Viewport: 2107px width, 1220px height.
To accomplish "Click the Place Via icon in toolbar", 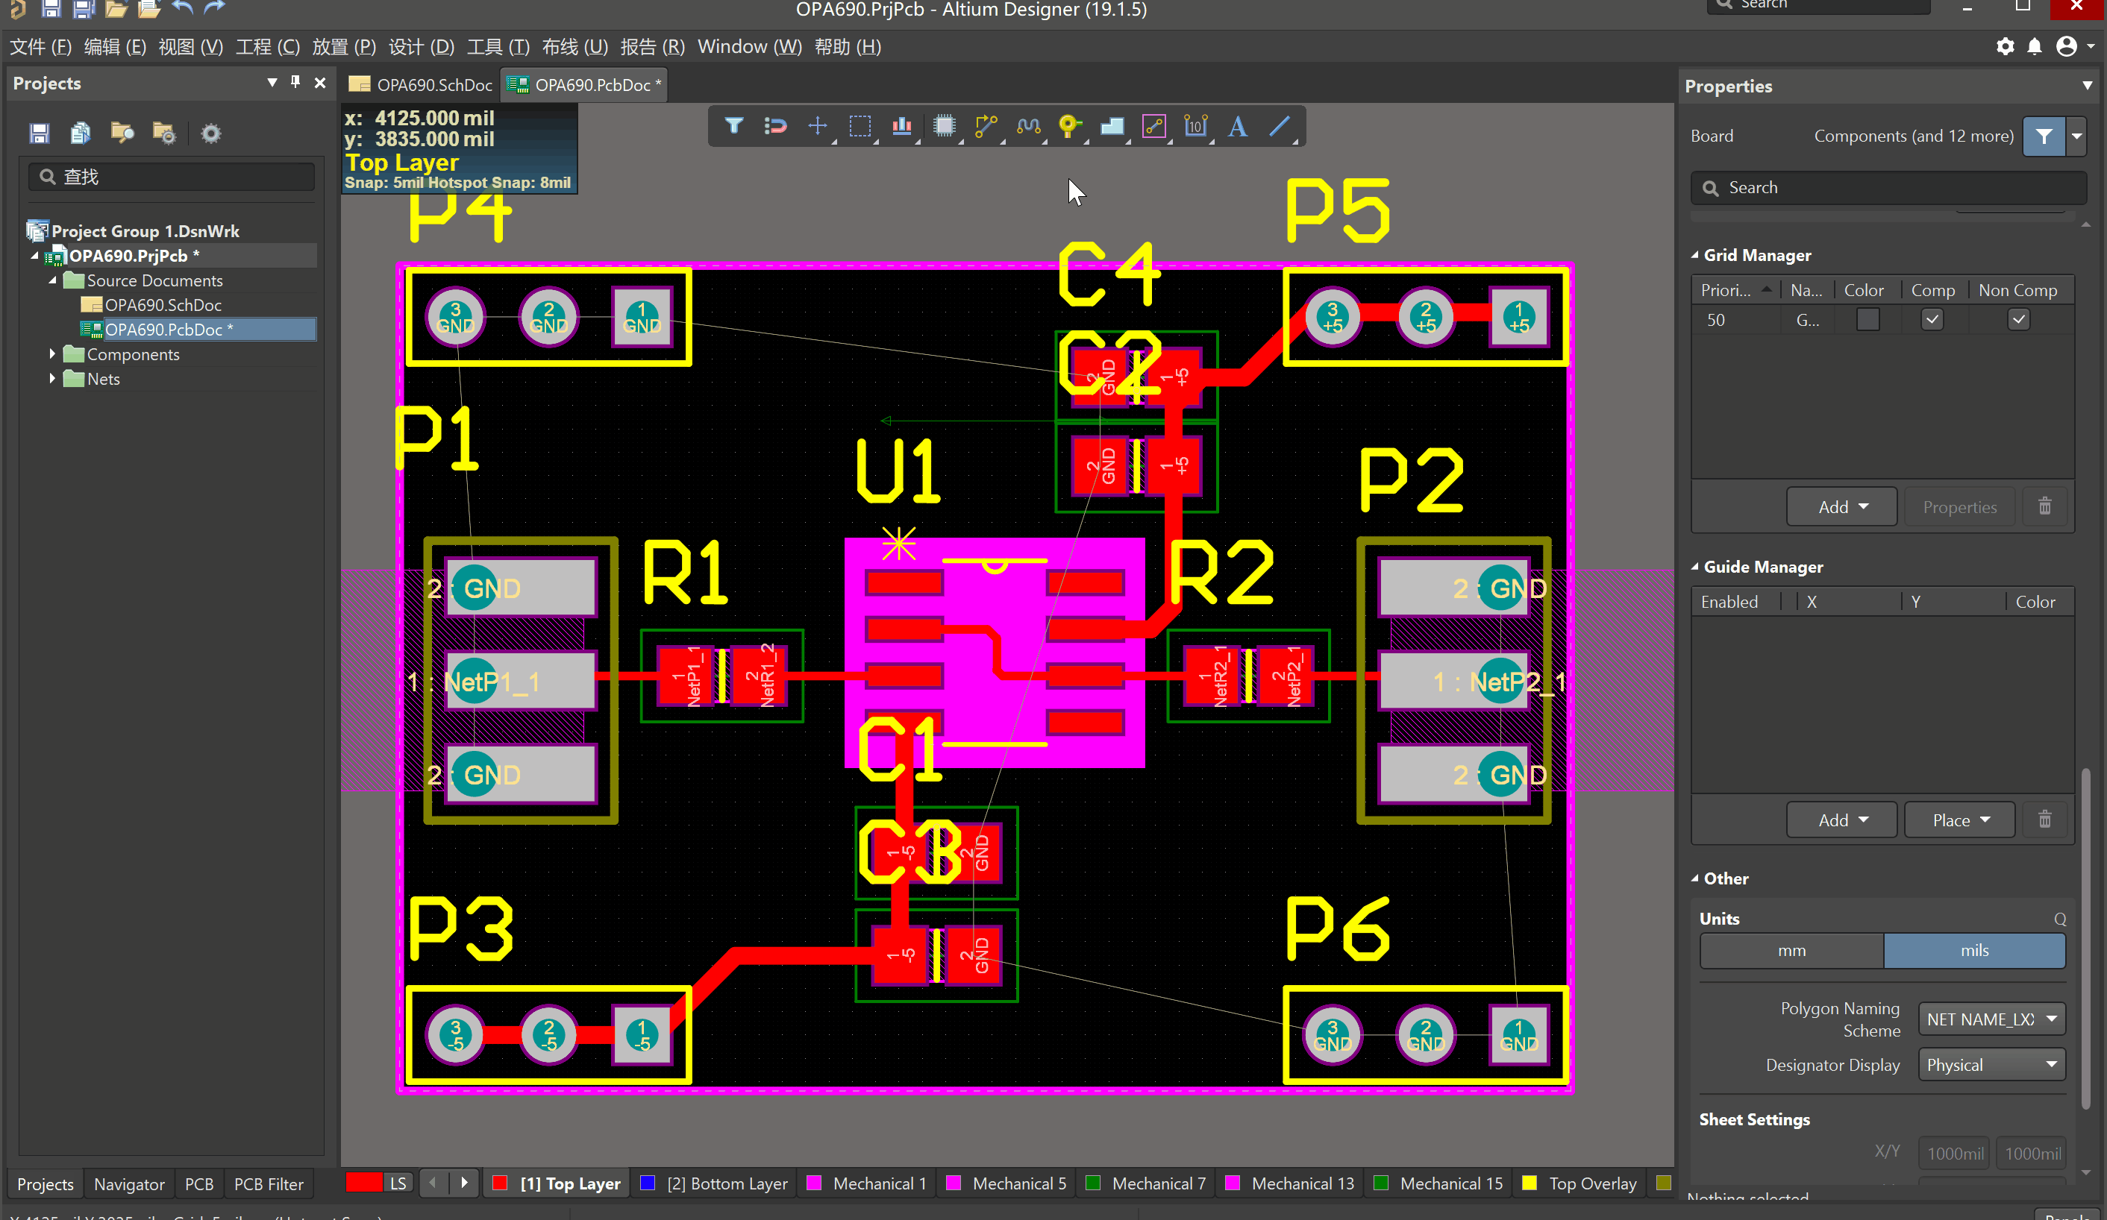I will point(1071,126).
